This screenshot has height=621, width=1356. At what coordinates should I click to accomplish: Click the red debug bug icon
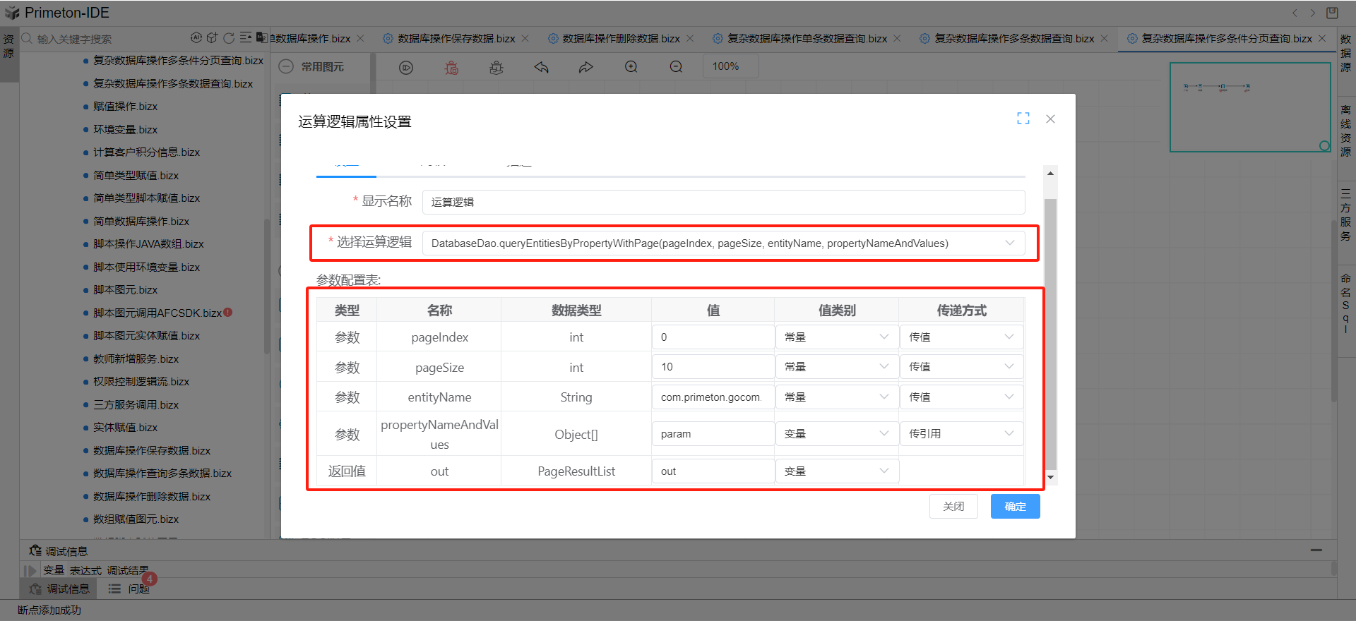451,67
